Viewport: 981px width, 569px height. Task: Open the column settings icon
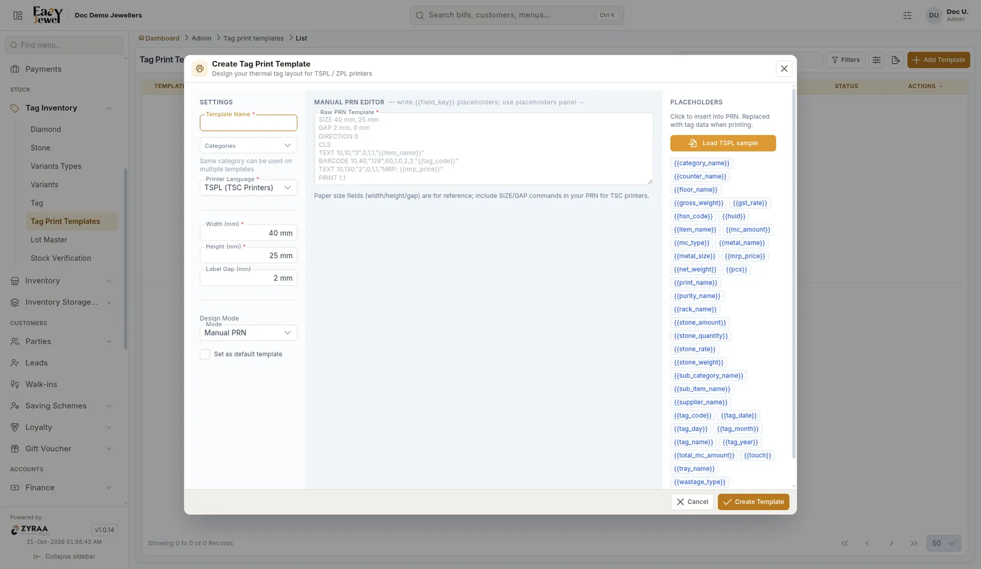[x=877, y=60]
